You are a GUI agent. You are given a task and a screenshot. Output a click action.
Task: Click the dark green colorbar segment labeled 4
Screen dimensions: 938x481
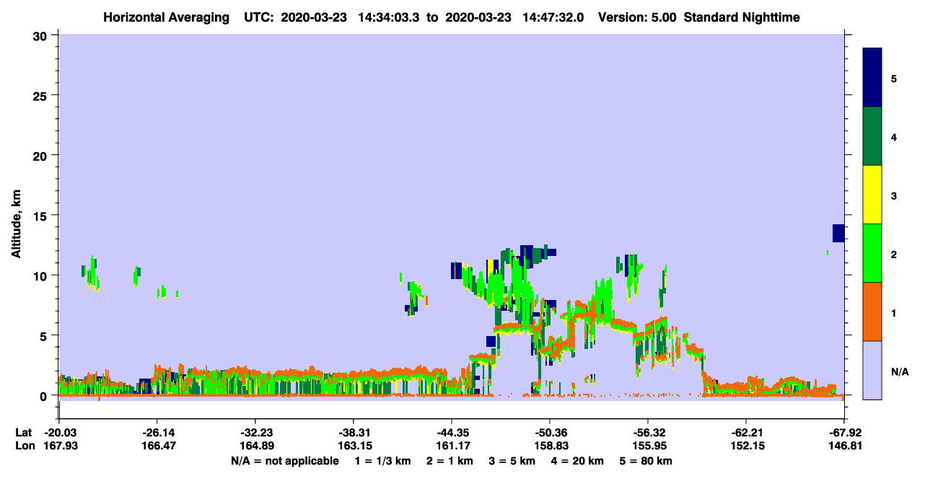coord(872,136)
